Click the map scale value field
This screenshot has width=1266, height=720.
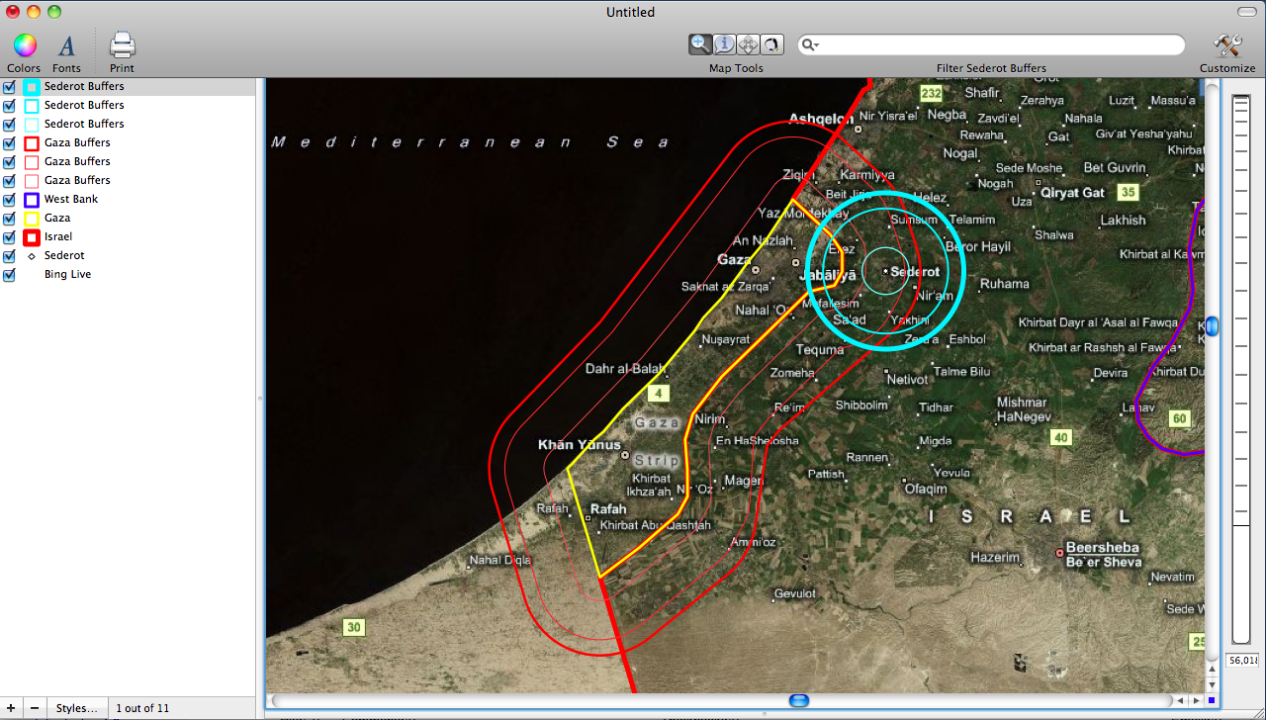point(1242,660)
